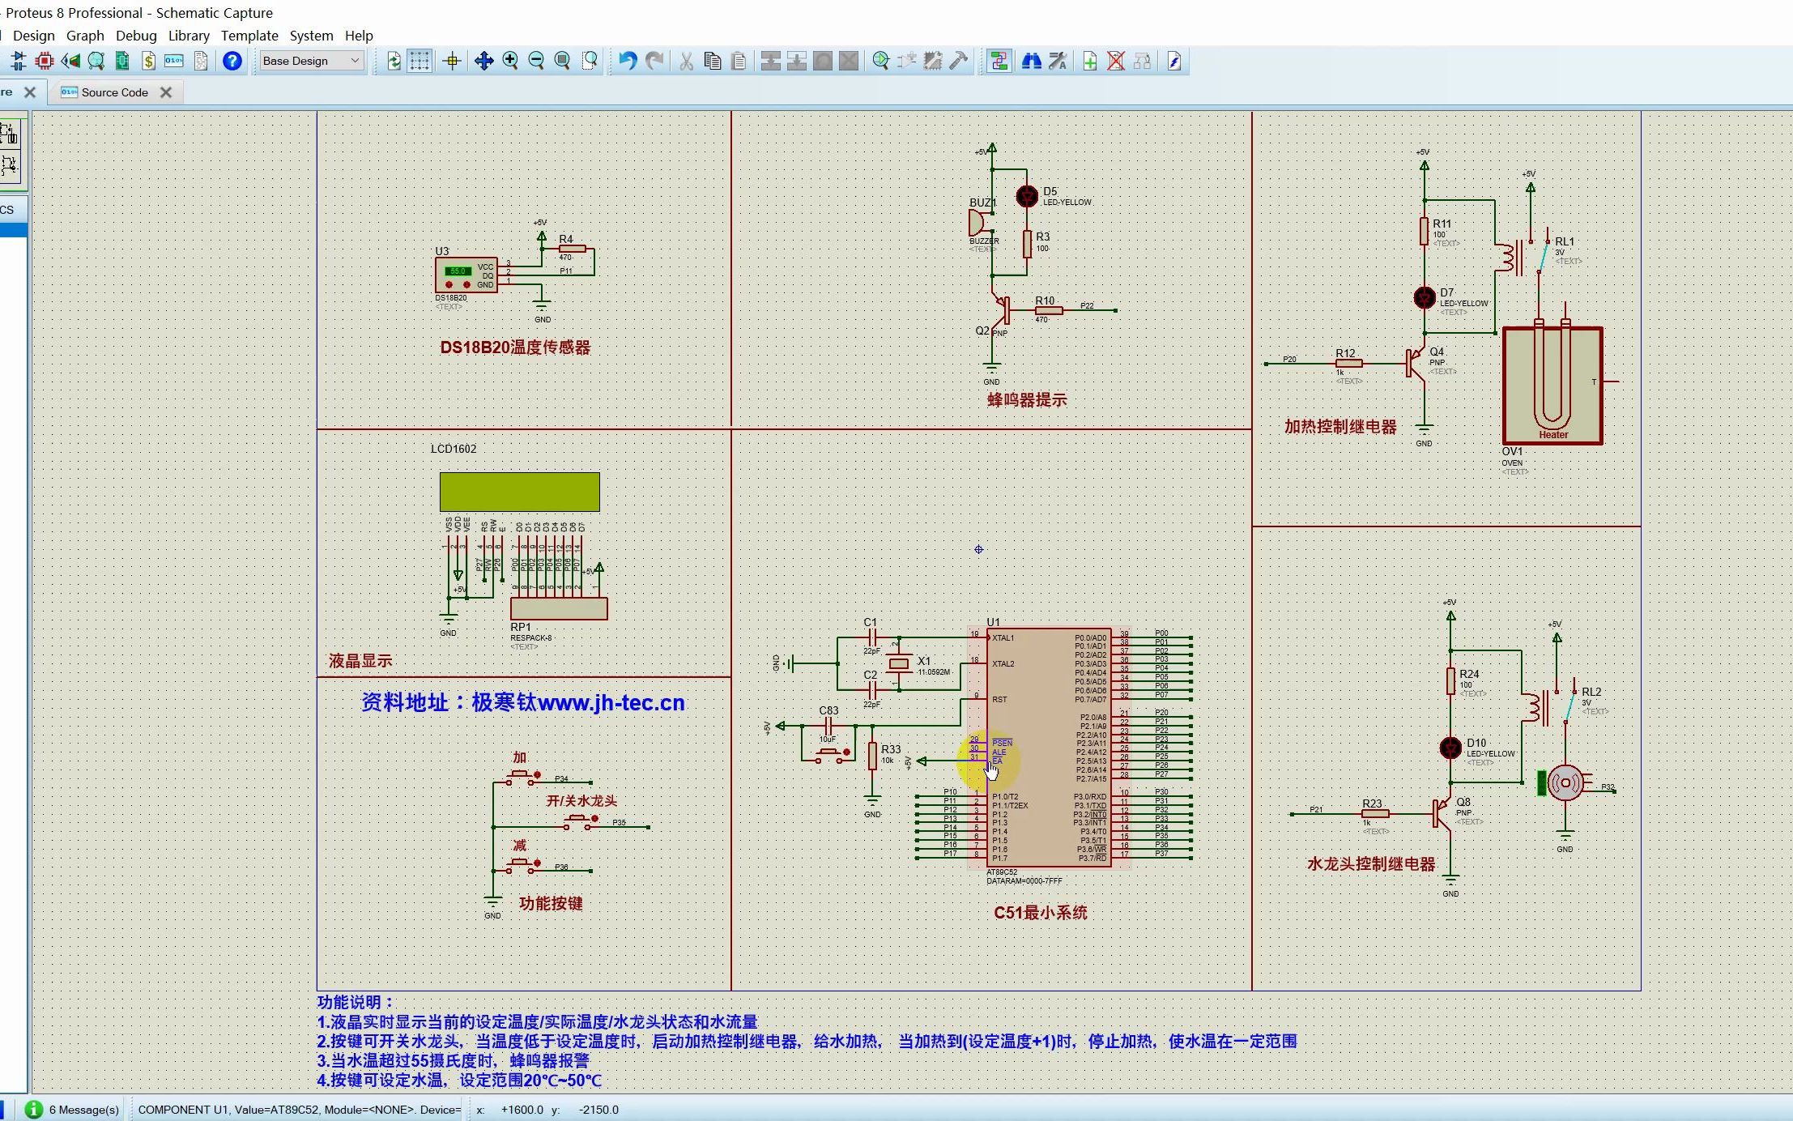Click the Help question mark button
Screen dimensions: 1793x1121
[232, 61]
